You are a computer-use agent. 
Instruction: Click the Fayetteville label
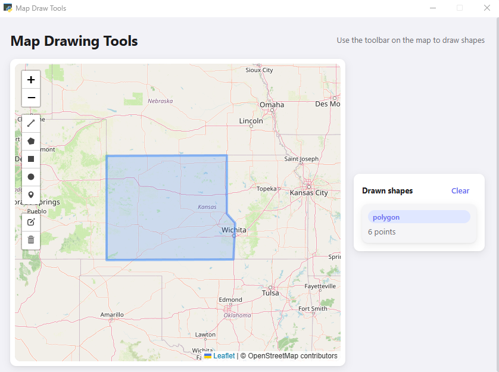320,286
